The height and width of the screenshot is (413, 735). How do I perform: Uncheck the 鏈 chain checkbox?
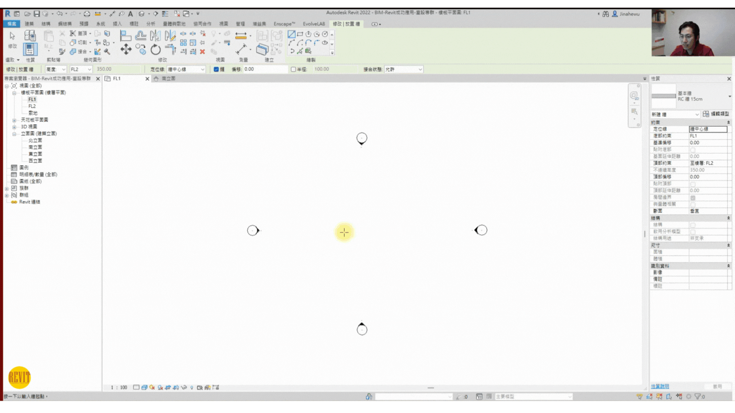[x=216, y=69]
